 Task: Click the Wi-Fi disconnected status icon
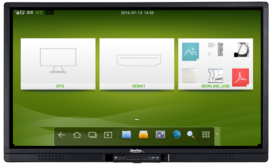tap(17, 12)
